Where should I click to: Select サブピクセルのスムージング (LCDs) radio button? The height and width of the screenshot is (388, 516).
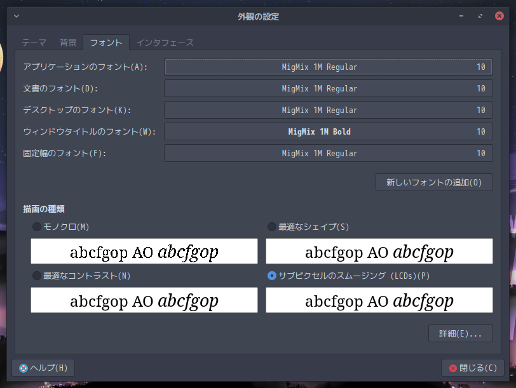click(x=348, y=276)
